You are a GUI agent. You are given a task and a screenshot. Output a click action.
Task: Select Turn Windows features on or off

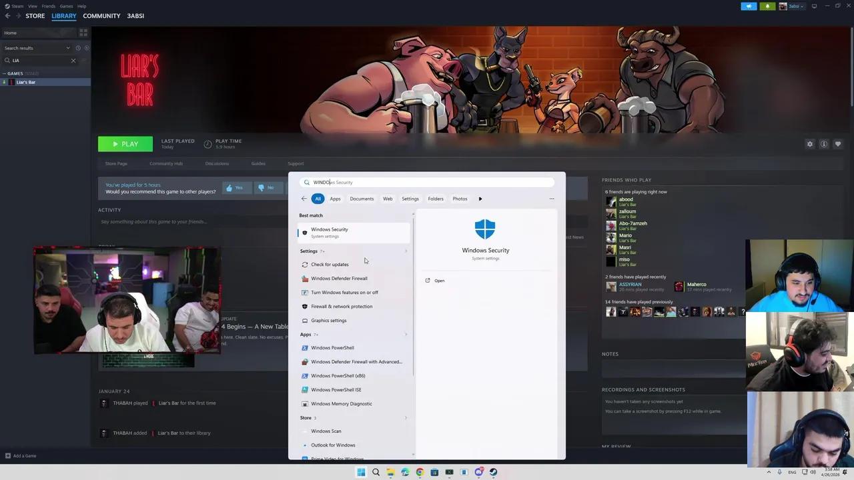[x=354, y=293]
